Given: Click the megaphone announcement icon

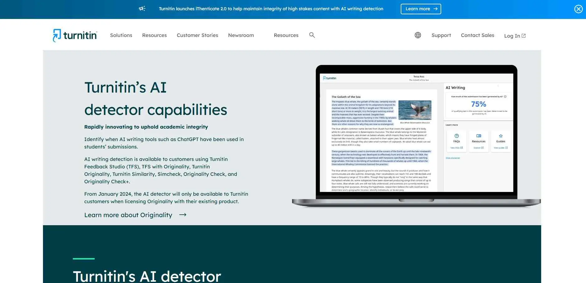Looking at the screenshot, I should coord(142,9).
